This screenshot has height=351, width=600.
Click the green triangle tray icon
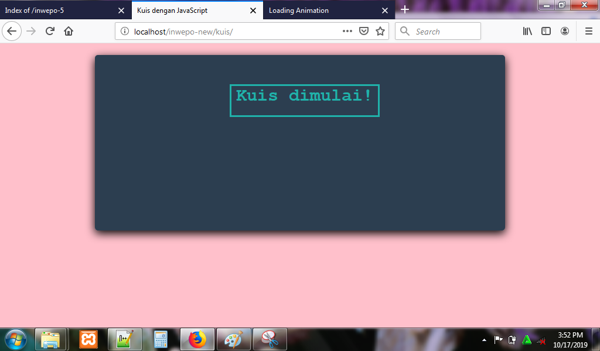point(527,339)
